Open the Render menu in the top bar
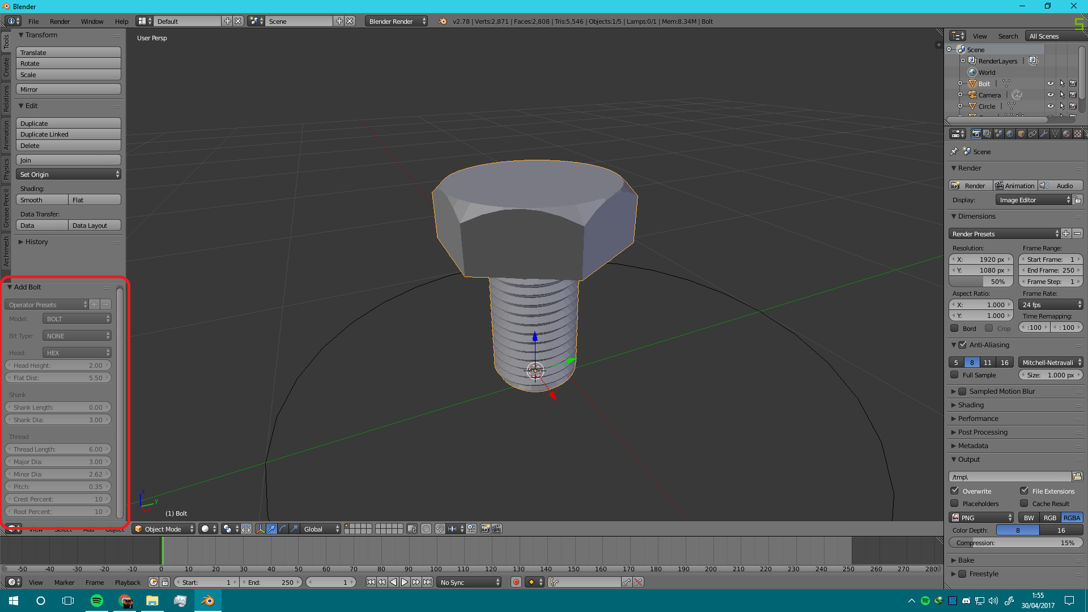The width and height of the screenshot is (1088, 612). 59,21
